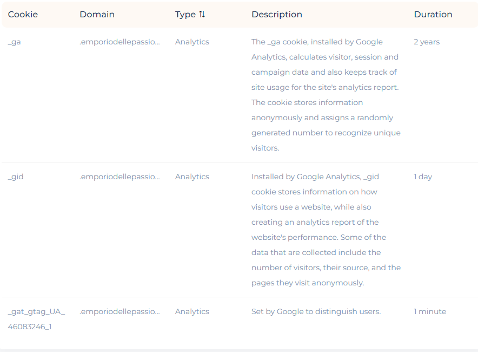The width and height of the screenshot is (478, 352).
Task: Click the sort arrows icon beside Type
Action: point(202,14)
